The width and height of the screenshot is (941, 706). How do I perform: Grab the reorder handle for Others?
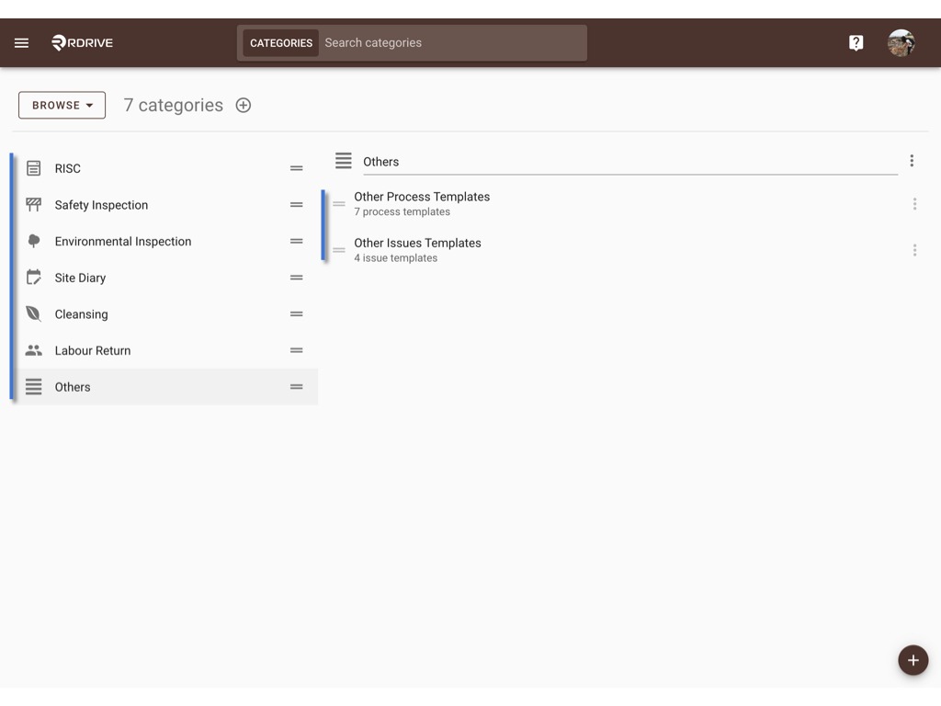click(297, 387)
